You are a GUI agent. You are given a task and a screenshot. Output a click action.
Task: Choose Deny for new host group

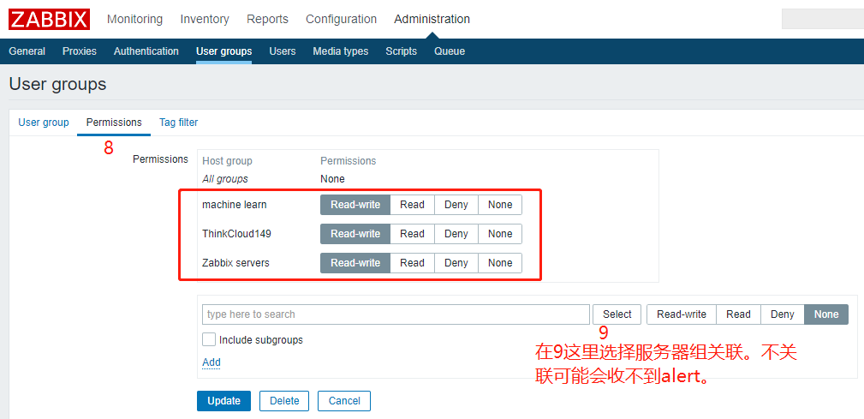point(783,314)
